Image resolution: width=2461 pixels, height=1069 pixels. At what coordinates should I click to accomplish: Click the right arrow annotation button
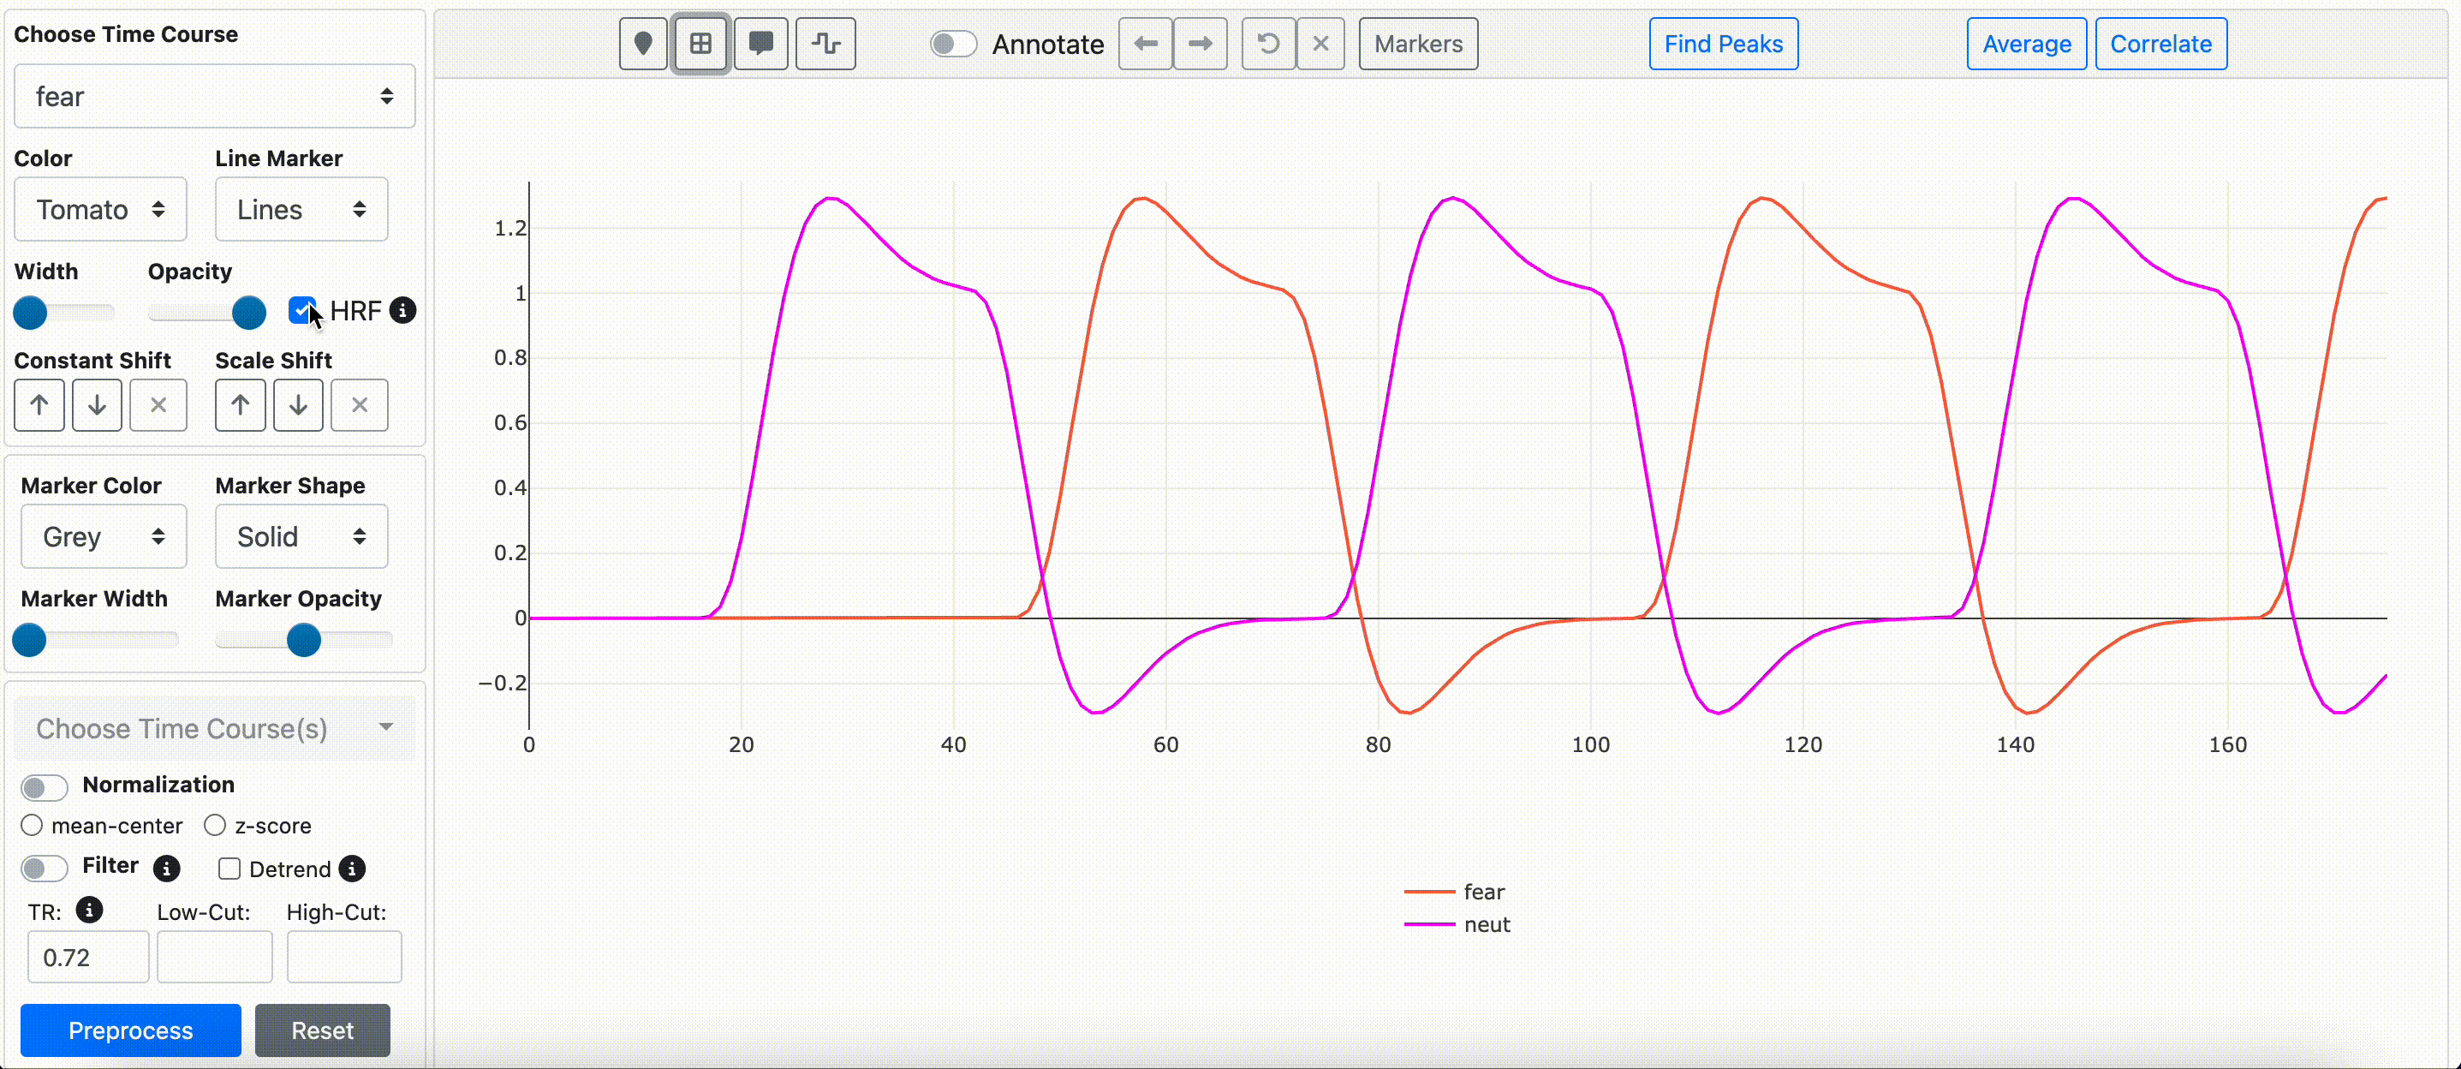[1200, 44]
